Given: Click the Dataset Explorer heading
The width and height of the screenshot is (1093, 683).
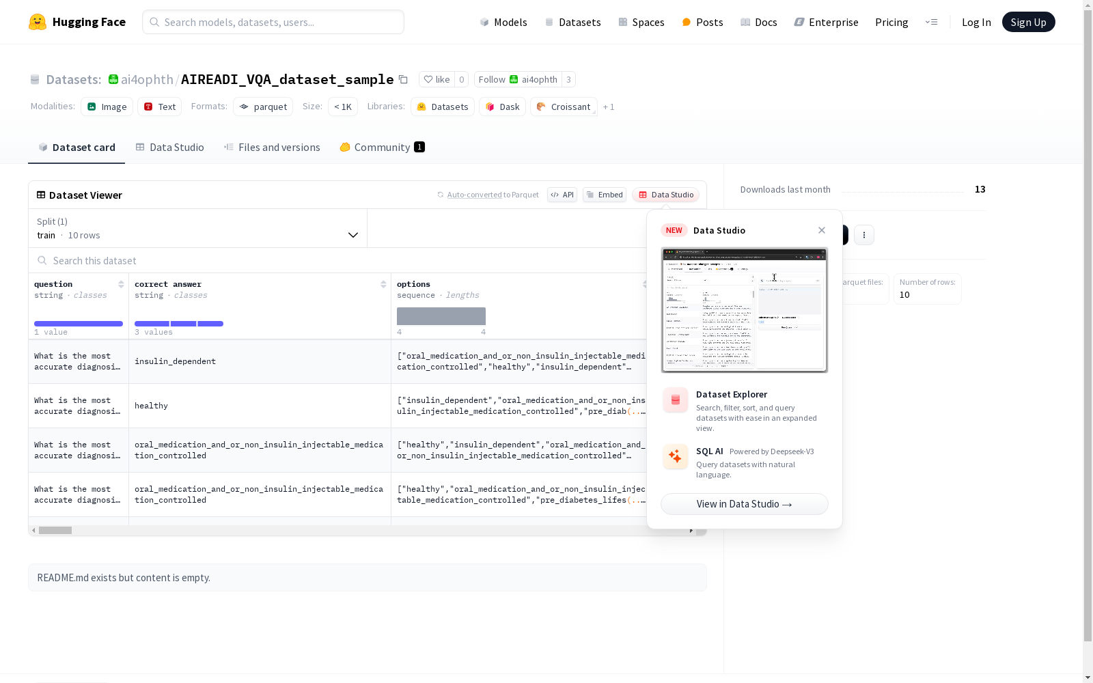Looking at the screenshot, I should pos(732,394).
